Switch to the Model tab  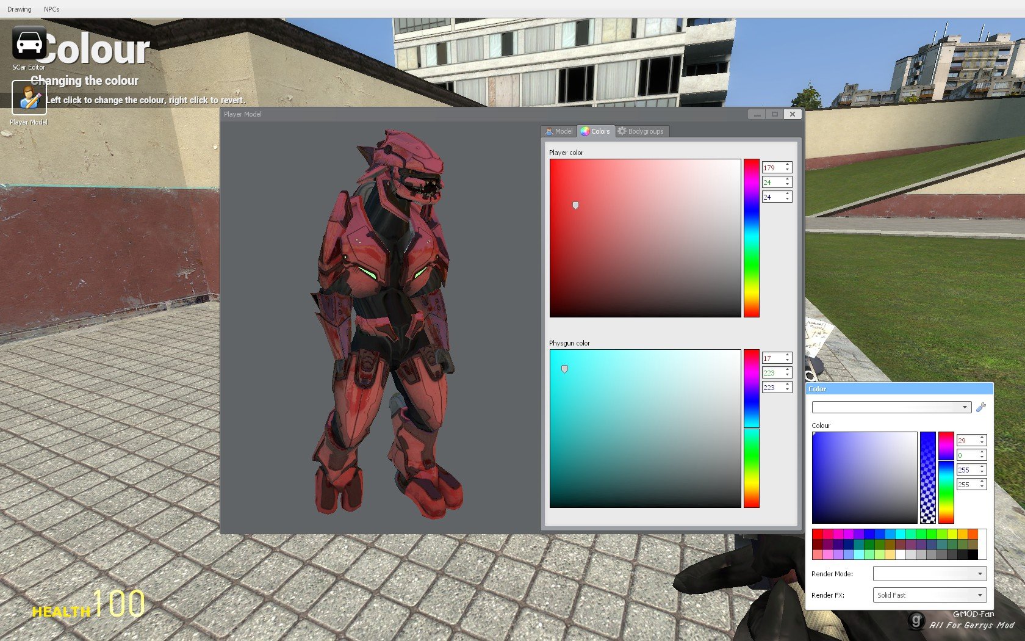pos(559,131)
